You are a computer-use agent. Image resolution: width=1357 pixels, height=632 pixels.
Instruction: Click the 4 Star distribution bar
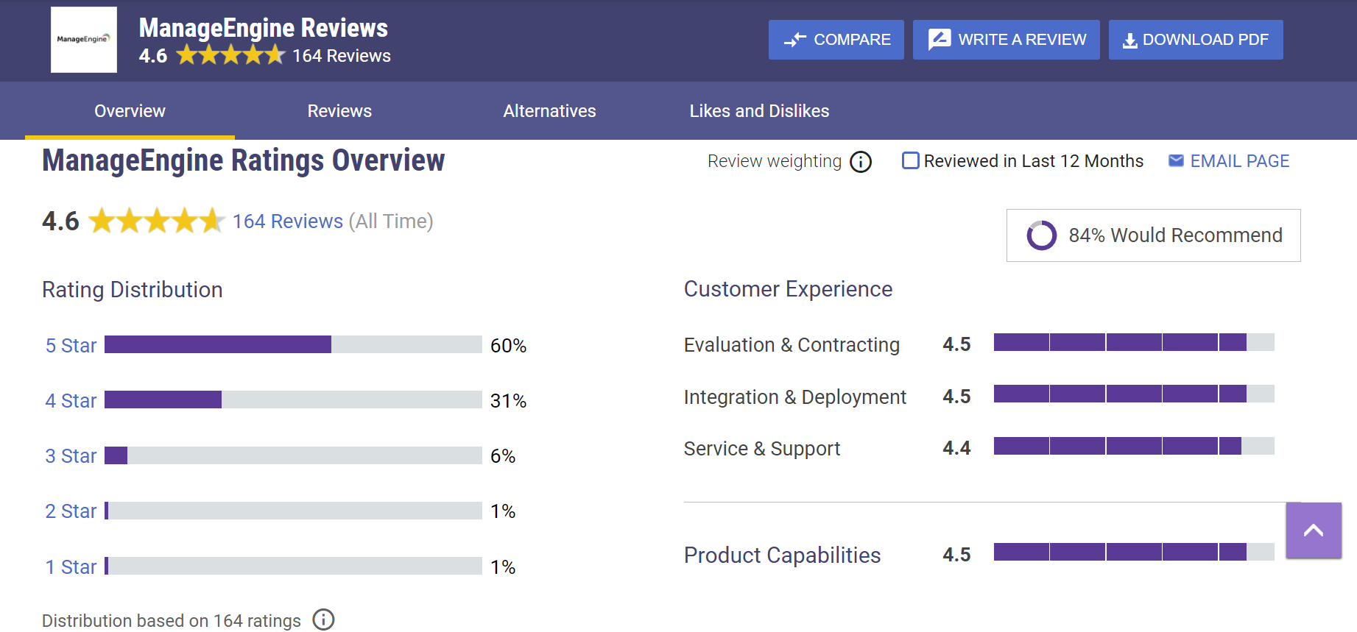point(293,400)
